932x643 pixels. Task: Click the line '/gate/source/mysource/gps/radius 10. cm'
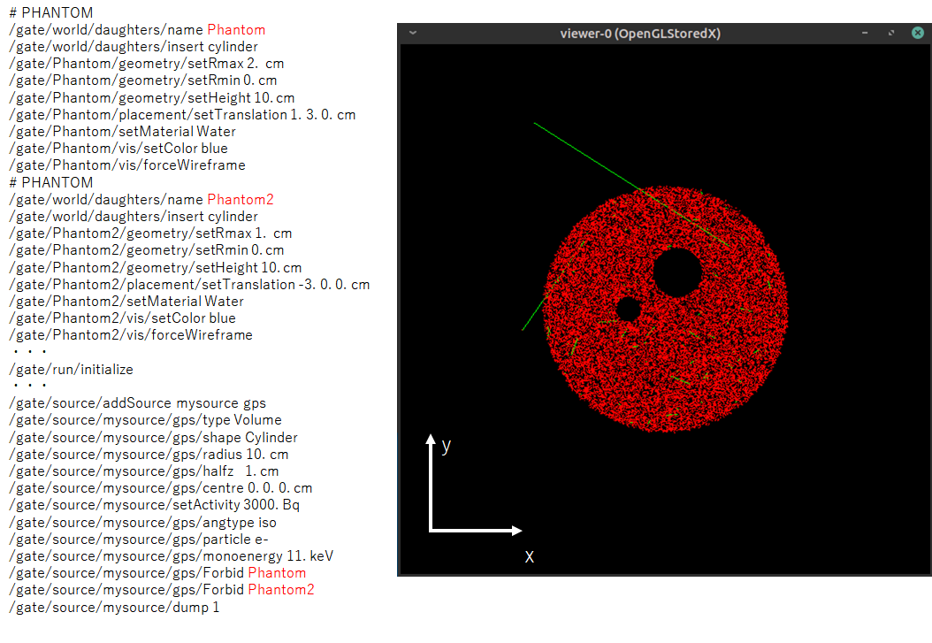pos(149,455)
